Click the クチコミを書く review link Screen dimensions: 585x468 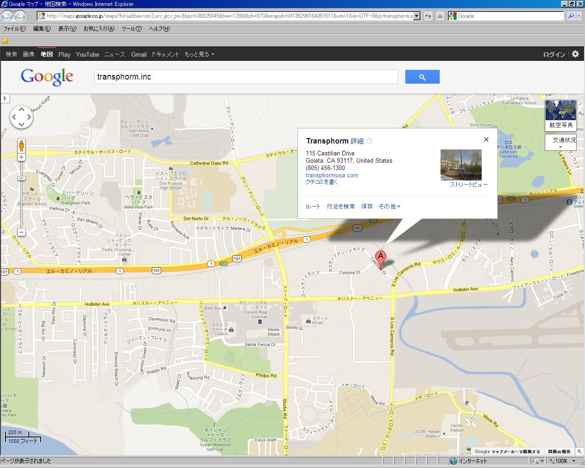[322, 182]
